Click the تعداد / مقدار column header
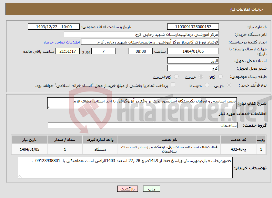This screenshot has width=272, height=198. coord(65,140)
